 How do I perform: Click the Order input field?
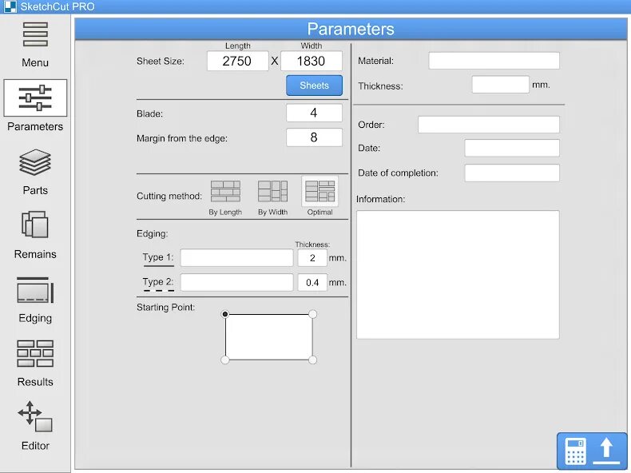489,125
